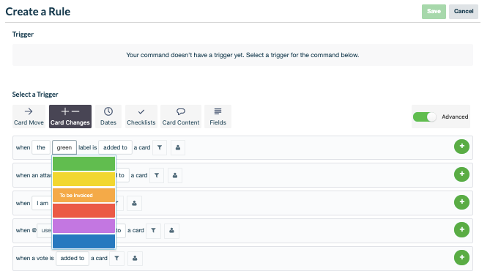Click the 'Select a Trigger' heading
Screen dimensions: 490x277
35,95
